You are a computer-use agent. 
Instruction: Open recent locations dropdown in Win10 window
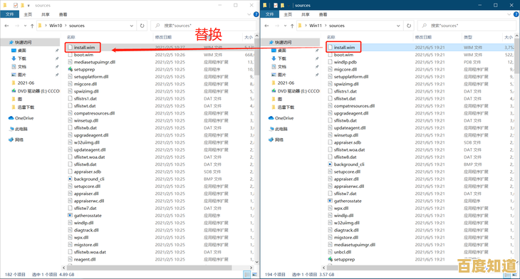[x=25, y=26]
